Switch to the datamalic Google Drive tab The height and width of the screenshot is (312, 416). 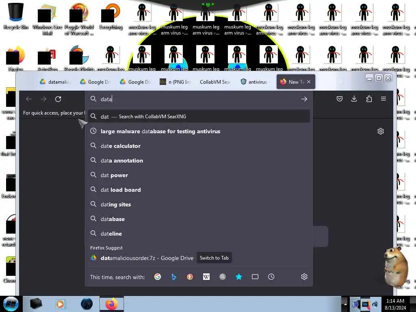[56, 82]
